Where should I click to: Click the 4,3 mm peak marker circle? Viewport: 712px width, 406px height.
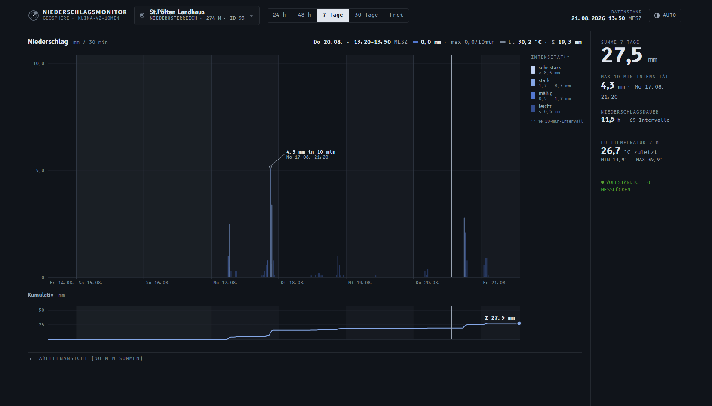[x=270, y=167]
